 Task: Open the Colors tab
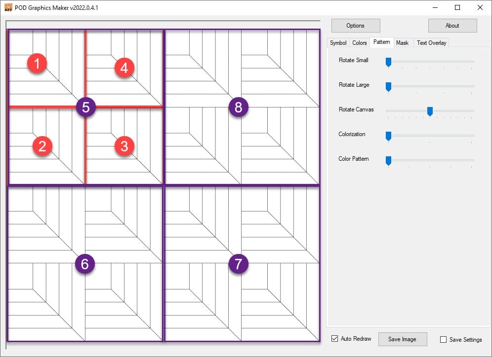tap(359, 43)
